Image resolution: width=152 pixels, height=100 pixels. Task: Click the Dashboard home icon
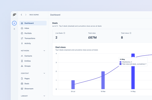(x=22, y=23)
